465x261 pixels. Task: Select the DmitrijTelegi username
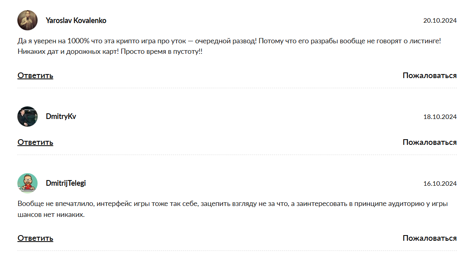pyautogui.click(x=66, y=183)
